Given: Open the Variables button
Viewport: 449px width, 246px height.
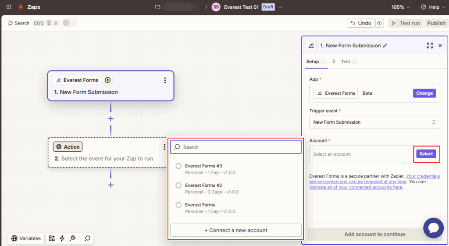Looking at the screenshot, I should tap(26, 238).
